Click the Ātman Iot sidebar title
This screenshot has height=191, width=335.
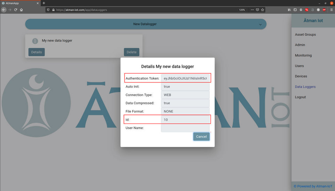[313, 21]
